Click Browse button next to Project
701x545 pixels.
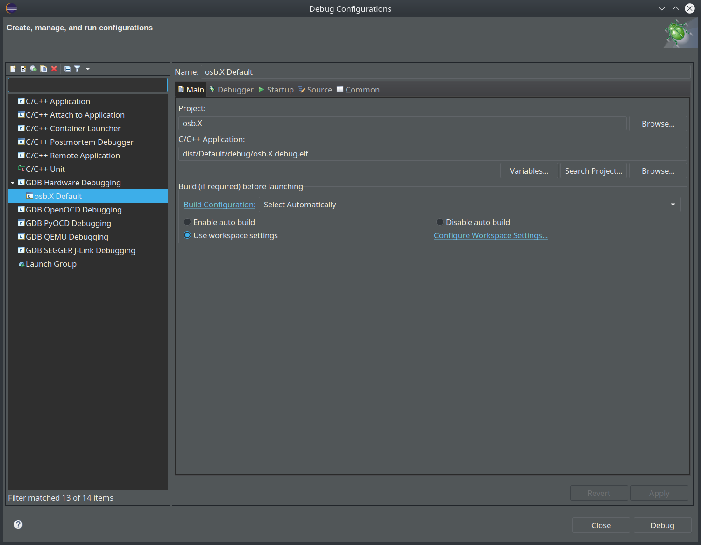[658, 124]
